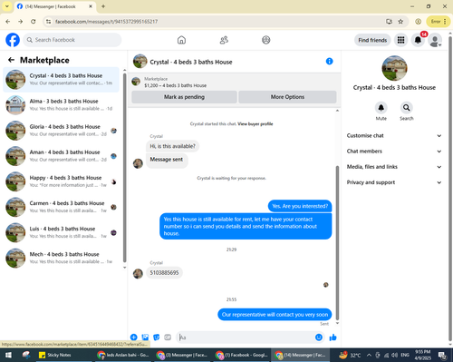This screenshot has width=453, height=362.
Task: Click the Search Facebook field
Action: tap(72, 40)
